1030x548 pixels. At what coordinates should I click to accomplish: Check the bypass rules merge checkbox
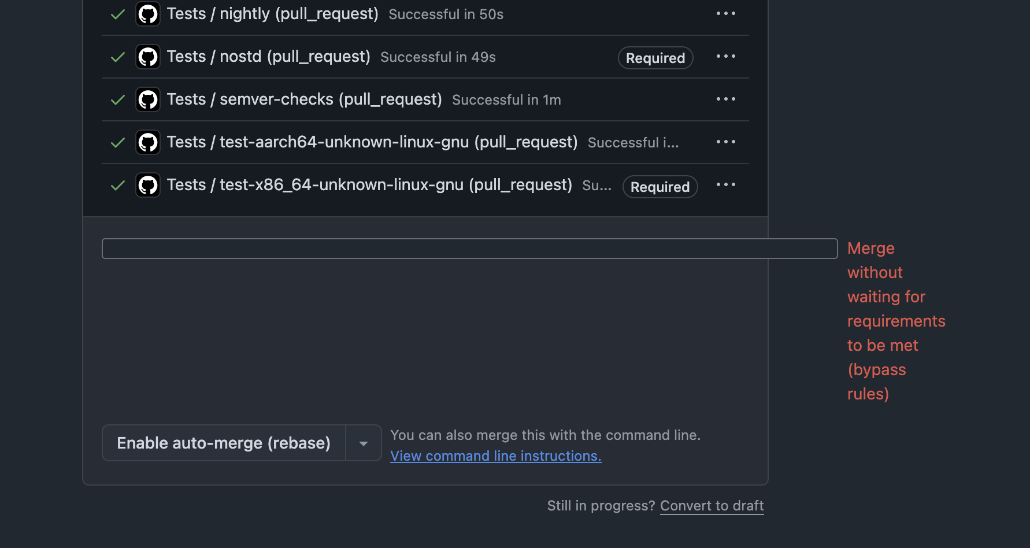(469, 249)
